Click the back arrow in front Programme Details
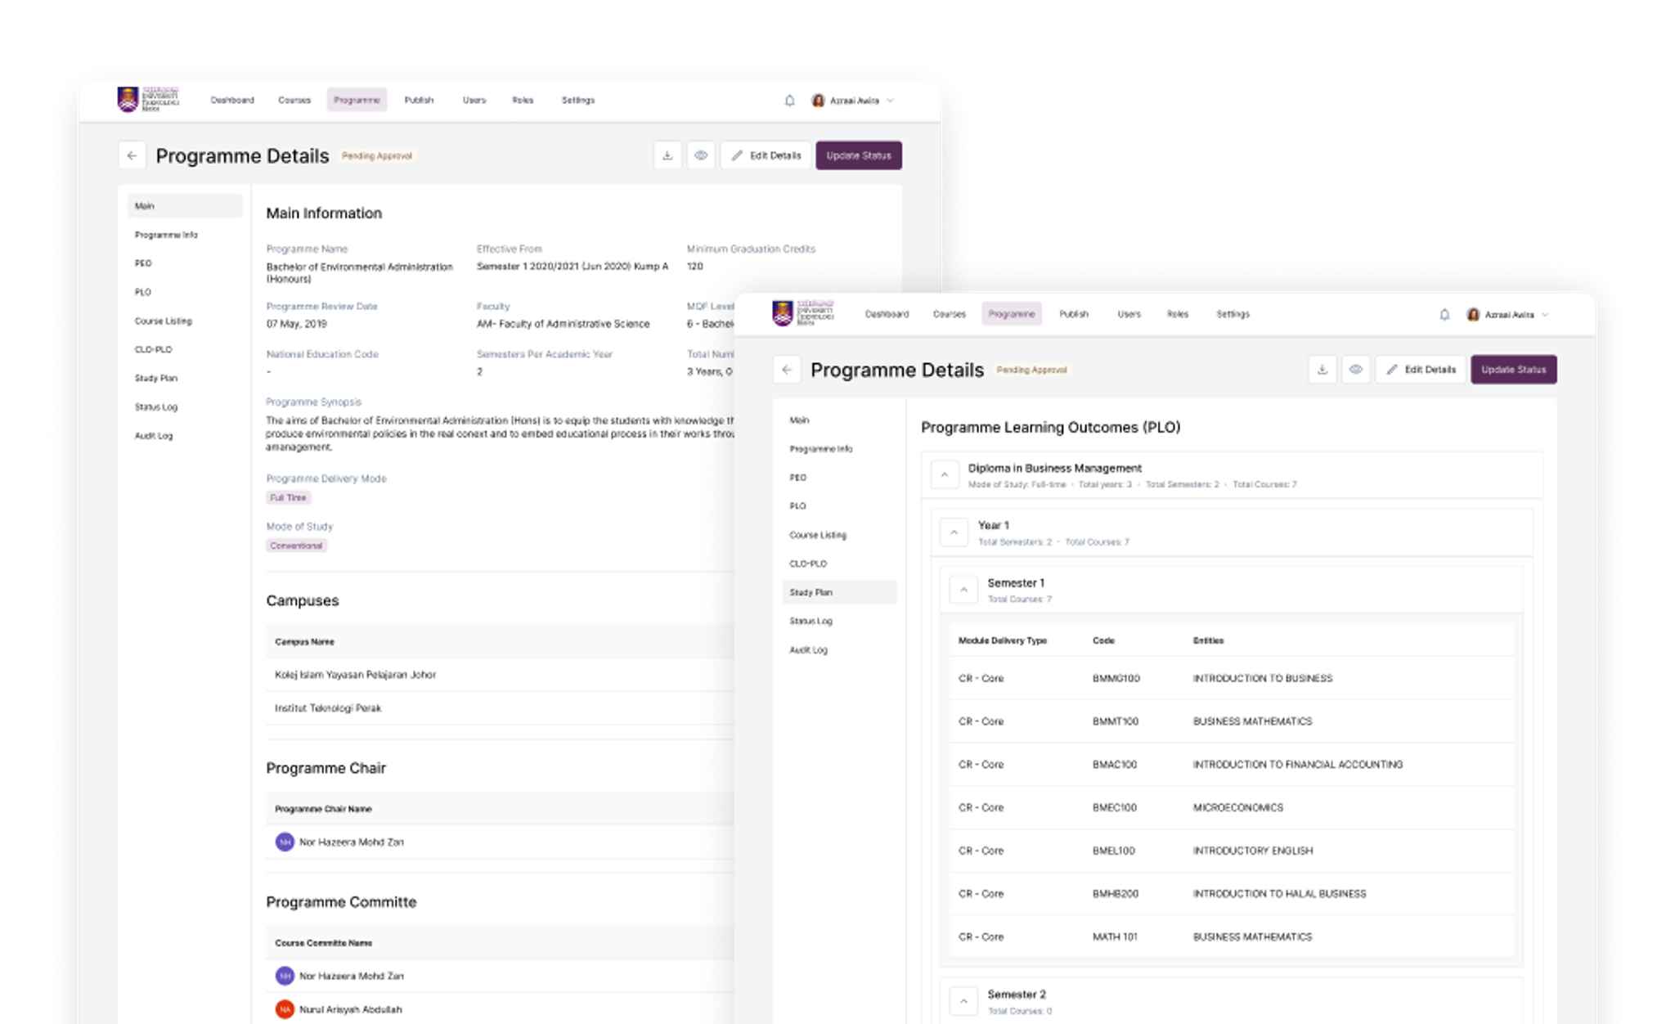This screenshot has height=1024, width=1675. coord(787,370)
